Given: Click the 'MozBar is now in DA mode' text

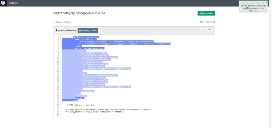Looking at the screenshot, I should [x=254, y=3].
